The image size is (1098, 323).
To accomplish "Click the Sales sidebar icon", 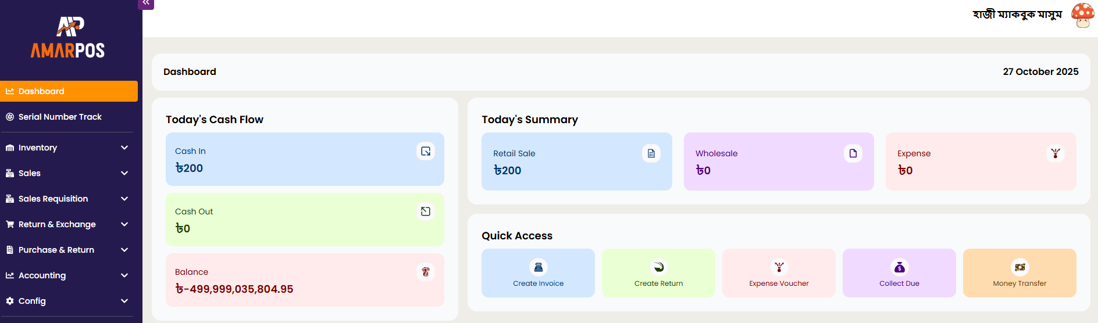I will point(10,173).
